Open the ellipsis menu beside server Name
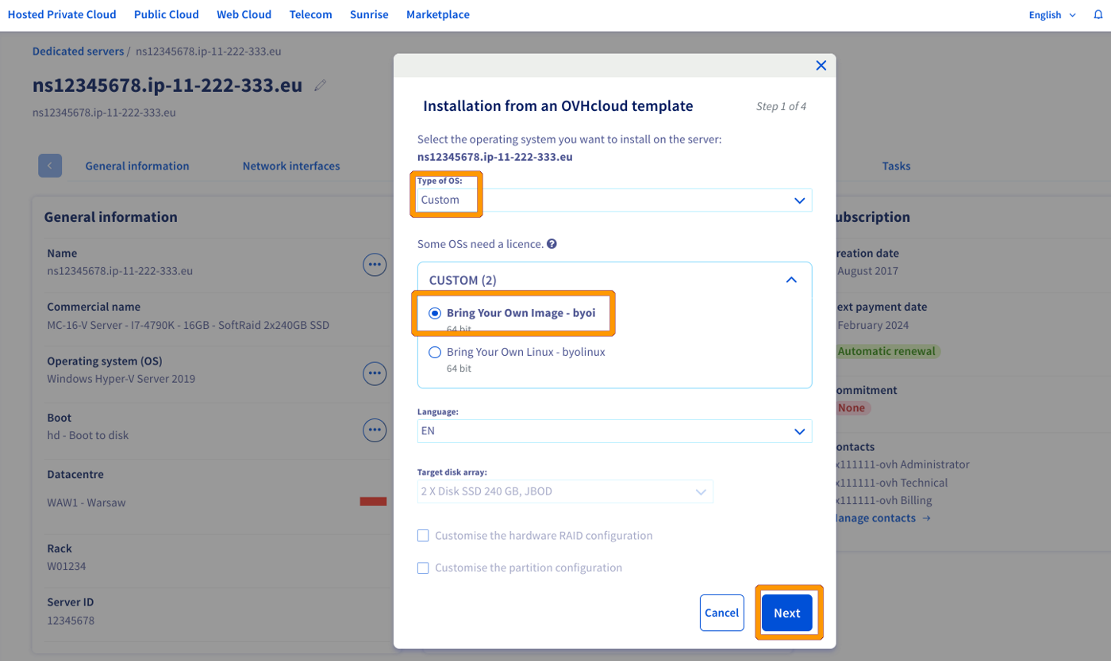This screenshot has height=661, width=1111. point(375,264)
